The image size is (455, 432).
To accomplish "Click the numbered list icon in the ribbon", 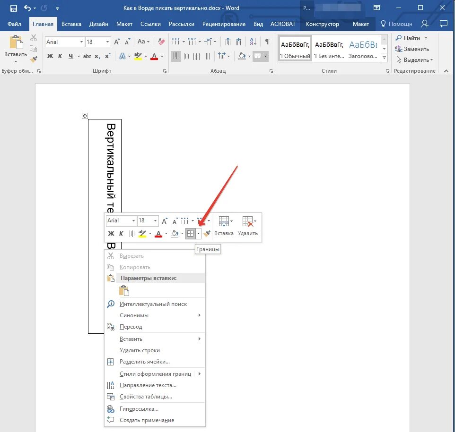I will [192, 42].
